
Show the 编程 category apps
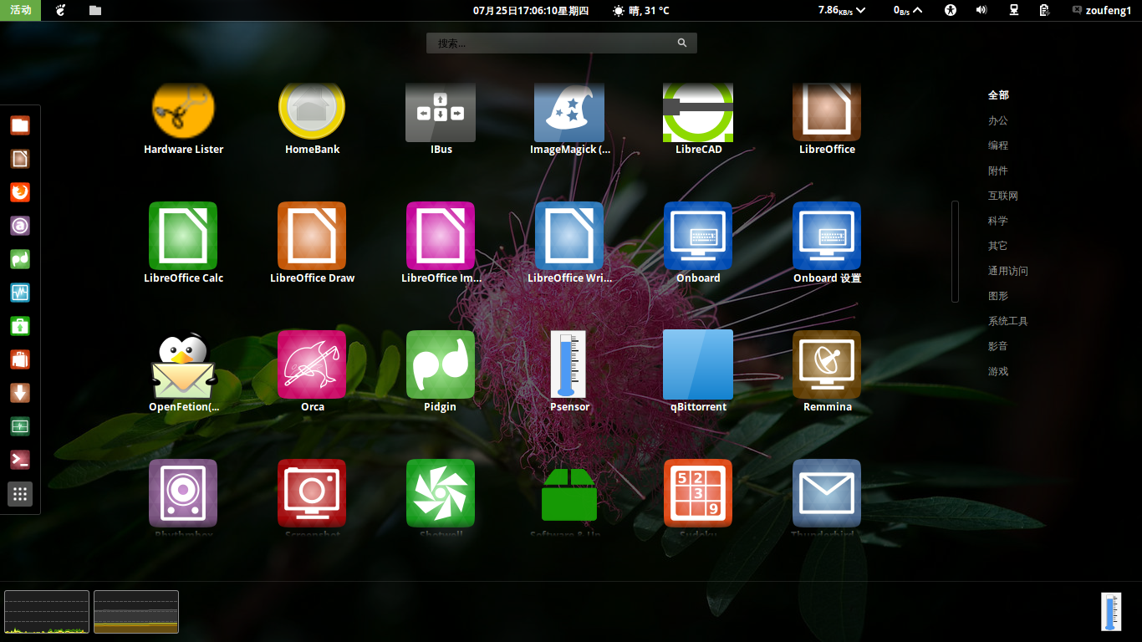tap(998, 145)
